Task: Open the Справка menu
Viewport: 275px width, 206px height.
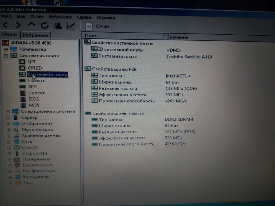Action: click(x=106, y=18)
